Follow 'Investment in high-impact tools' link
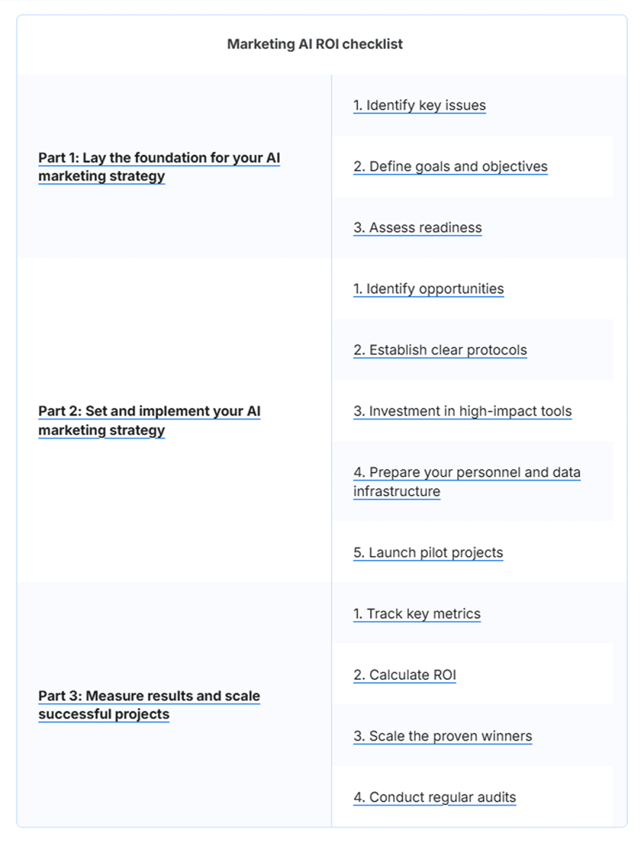Image resolution: width=644 pixels, height=843 pixels. 462,411
